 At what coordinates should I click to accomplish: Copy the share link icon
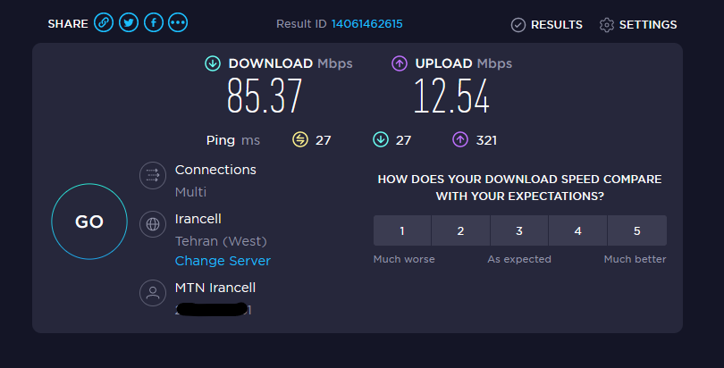104,22
